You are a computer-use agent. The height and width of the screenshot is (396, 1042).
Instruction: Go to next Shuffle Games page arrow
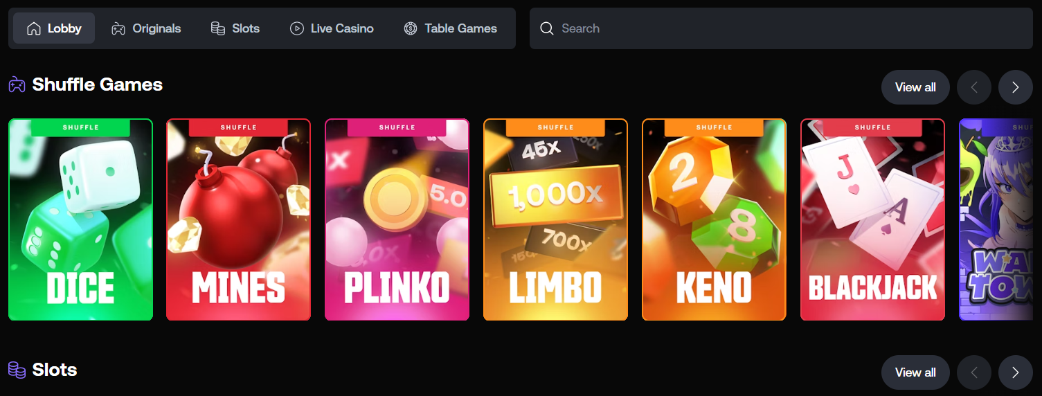coord(1016,87)
